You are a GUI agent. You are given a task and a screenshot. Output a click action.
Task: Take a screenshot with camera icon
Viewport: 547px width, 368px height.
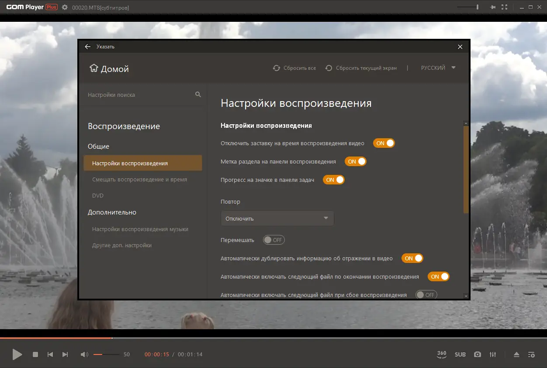(x=478, y=354)
